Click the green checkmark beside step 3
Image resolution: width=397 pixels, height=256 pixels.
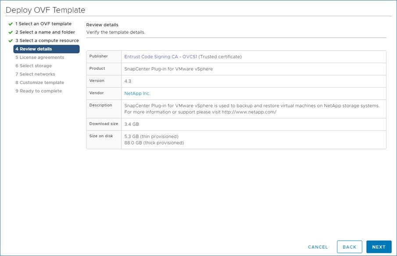click(x=11, y=41)
